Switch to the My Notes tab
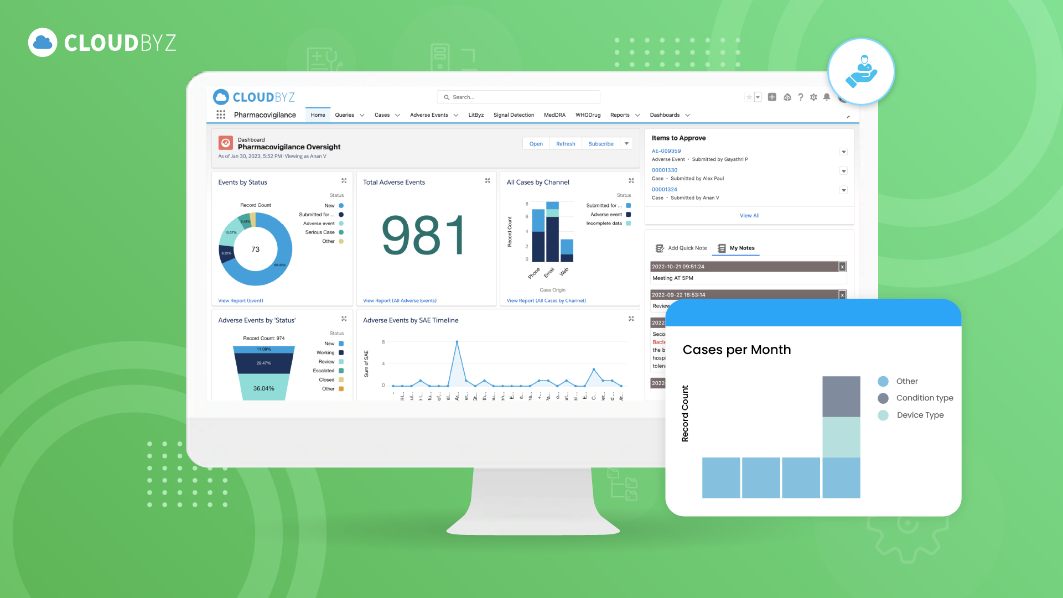The image size is (1063, 598). coord(741,248)
